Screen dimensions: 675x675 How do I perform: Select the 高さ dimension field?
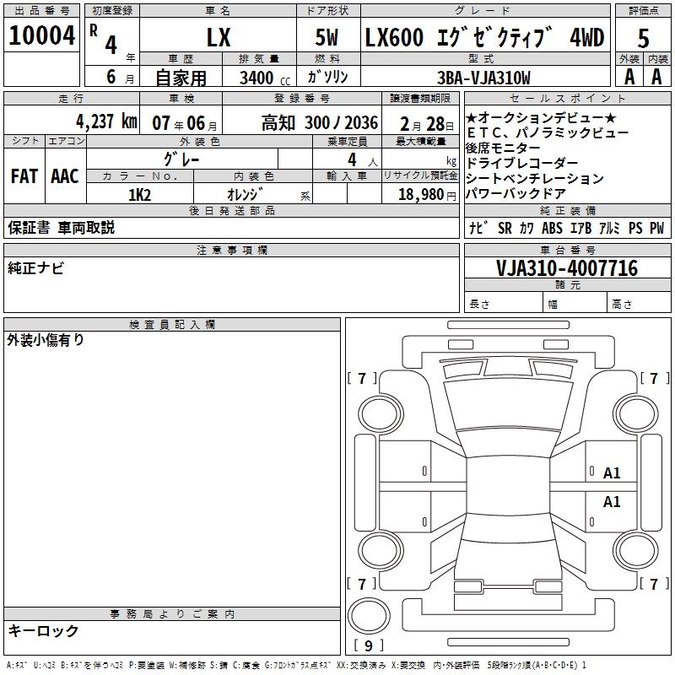pos(639,304)
